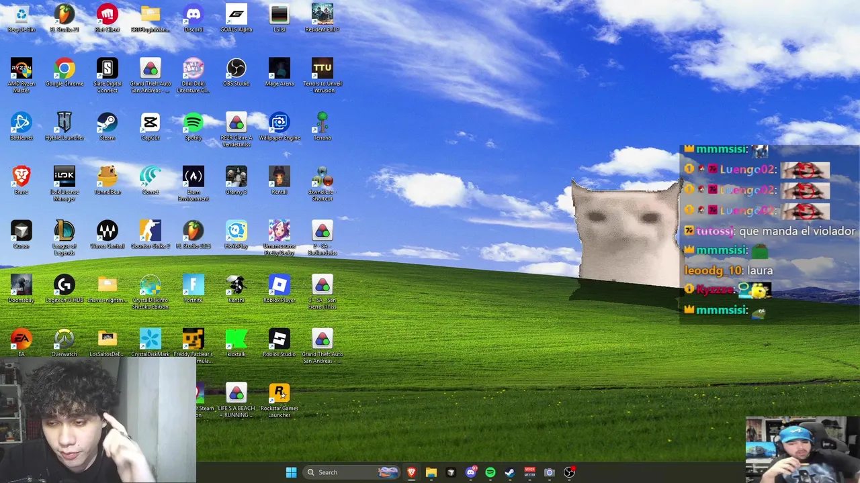Open the iLok License Manager shortcut

tap(64, 184)
